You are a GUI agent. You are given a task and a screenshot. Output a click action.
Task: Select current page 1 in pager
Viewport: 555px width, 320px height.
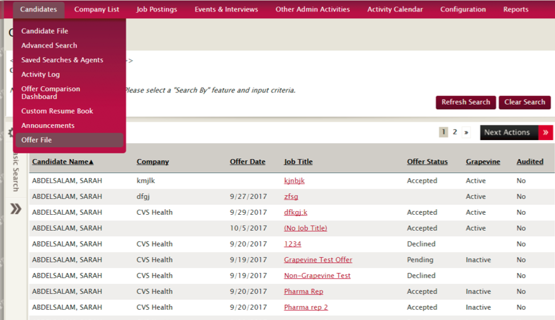pos(443,132)
